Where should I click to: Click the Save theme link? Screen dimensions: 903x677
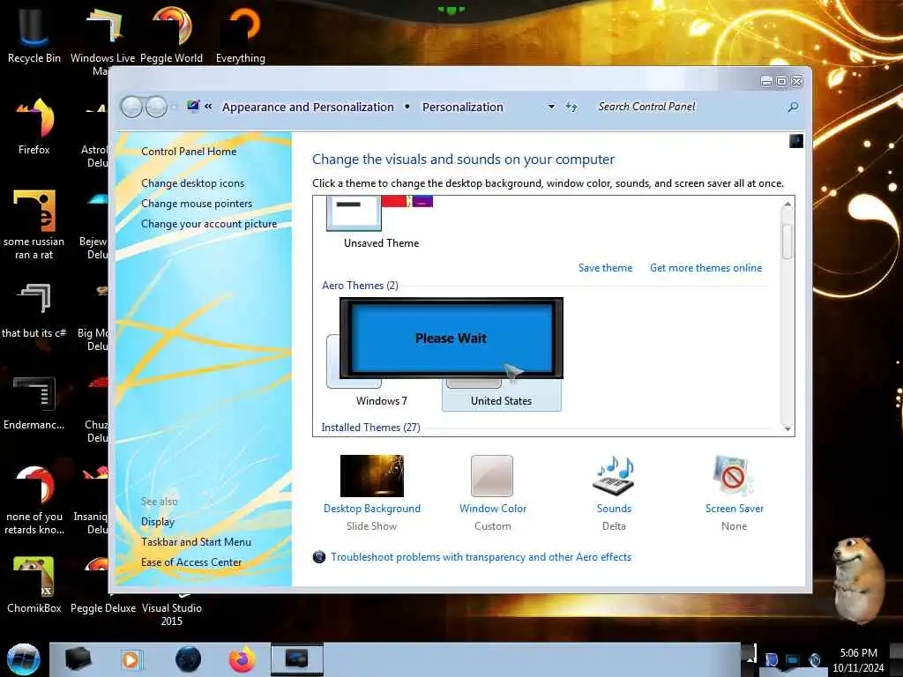pos(605,268)
